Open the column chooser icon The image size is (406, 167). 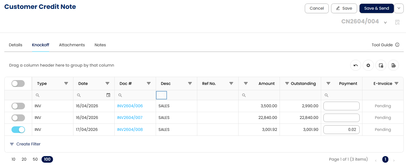[x=381, y=66]
